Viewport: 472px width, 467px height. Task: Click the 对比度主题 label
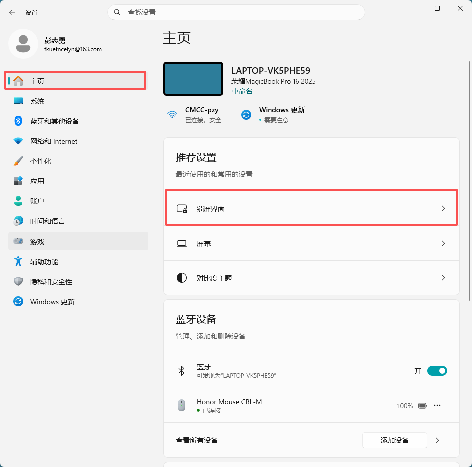214,278
